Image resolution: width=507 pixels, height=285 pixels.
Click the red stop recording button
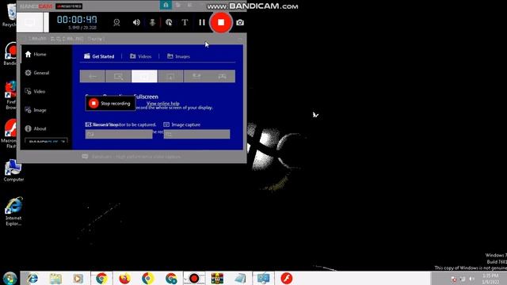[221, 22]
